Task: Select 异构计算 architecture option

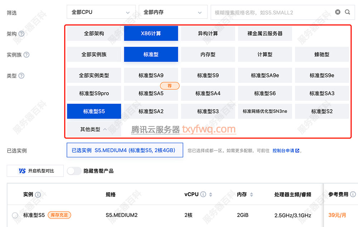Action: [x=208, y=34]
